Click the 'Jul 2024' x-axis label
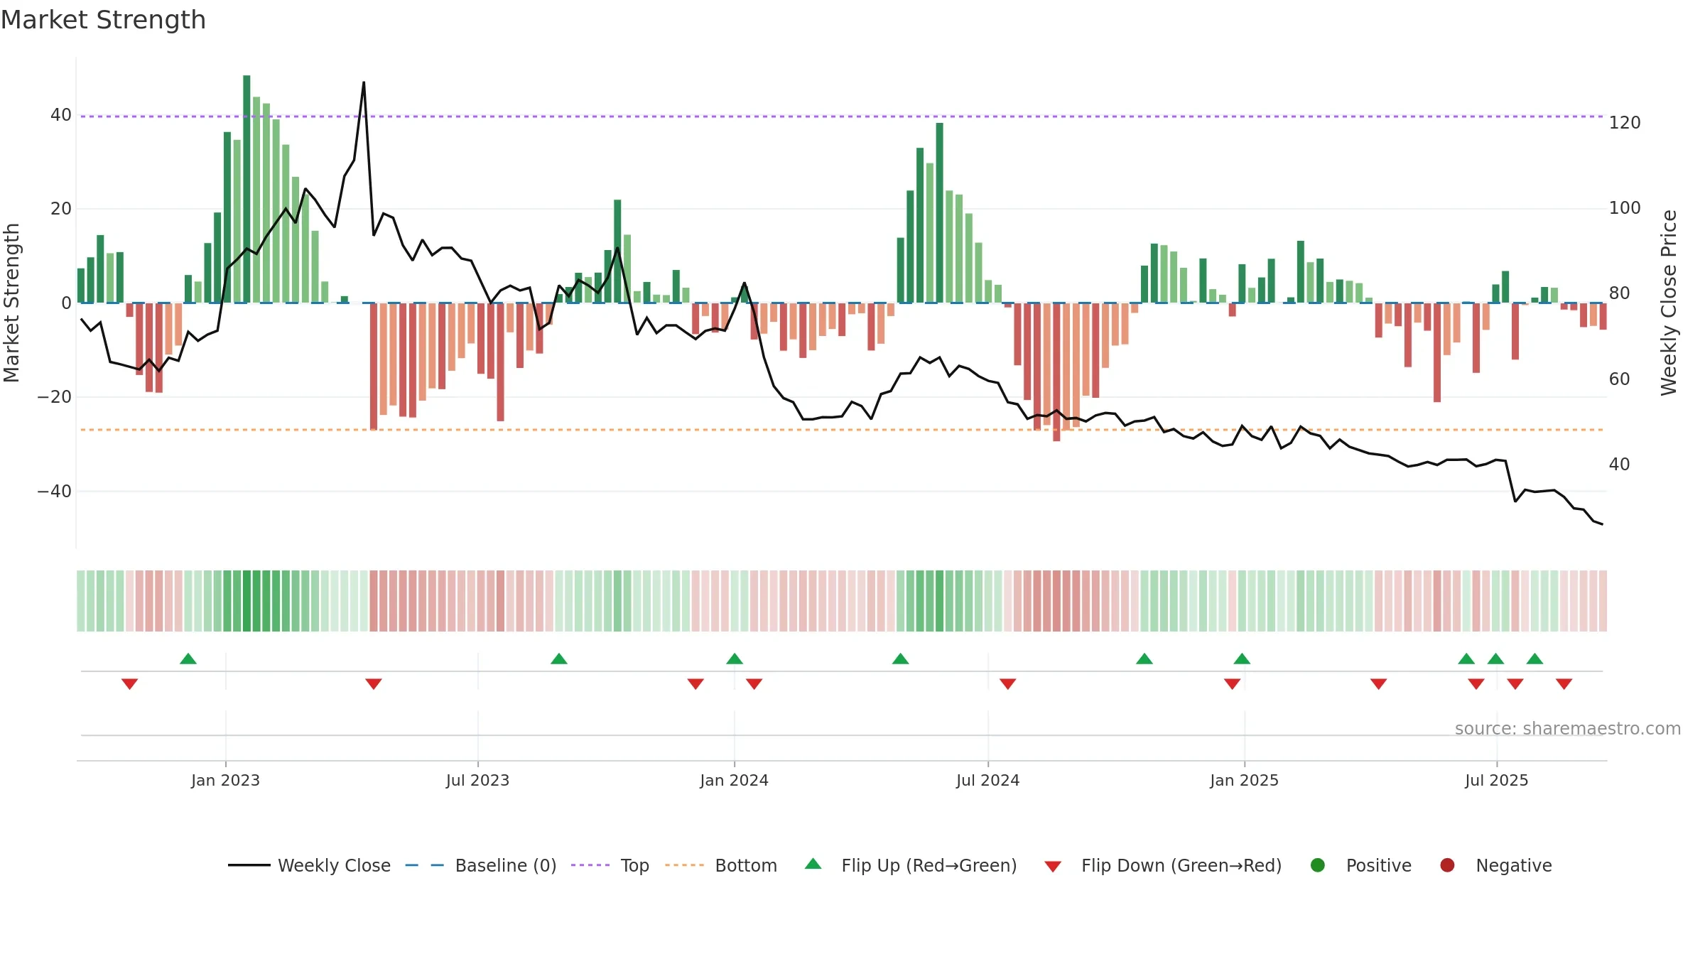 [987, 780]
